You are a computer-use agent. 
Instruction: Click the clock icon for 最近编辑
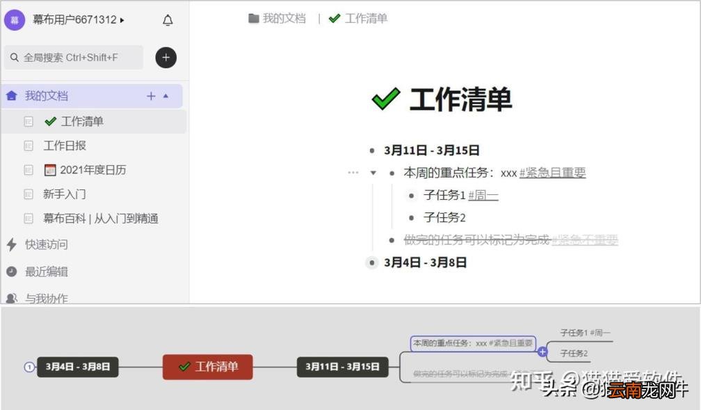click(12, 271)
